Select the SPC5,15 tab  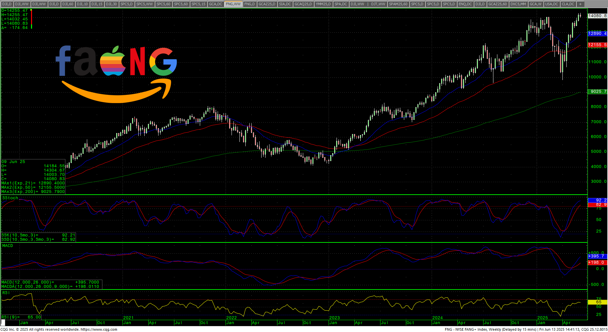click(198, 4)
